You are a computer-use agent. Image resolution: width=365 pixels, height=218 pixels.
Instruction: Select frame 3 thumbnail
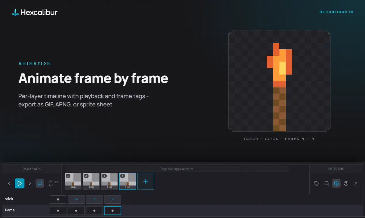coord(109,181)
